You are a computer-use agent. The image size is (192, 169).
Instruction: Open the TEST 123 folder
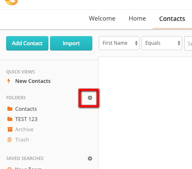coord(26,119)
